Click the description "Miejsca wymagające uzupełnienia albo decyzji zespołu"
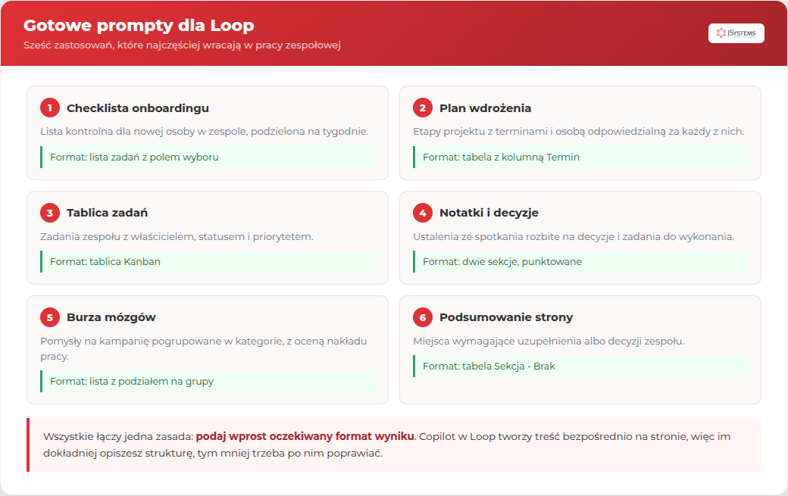Viewport: 788px width, 496px height. (549, 342)
